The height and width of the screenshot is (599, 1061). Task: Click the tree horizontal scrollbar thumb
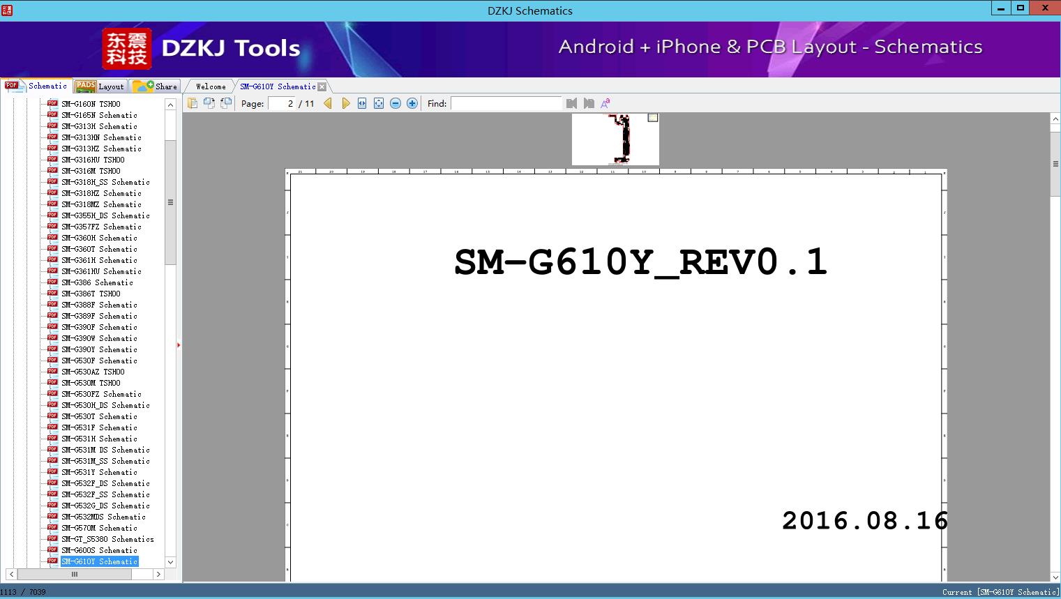coord(74,574)
